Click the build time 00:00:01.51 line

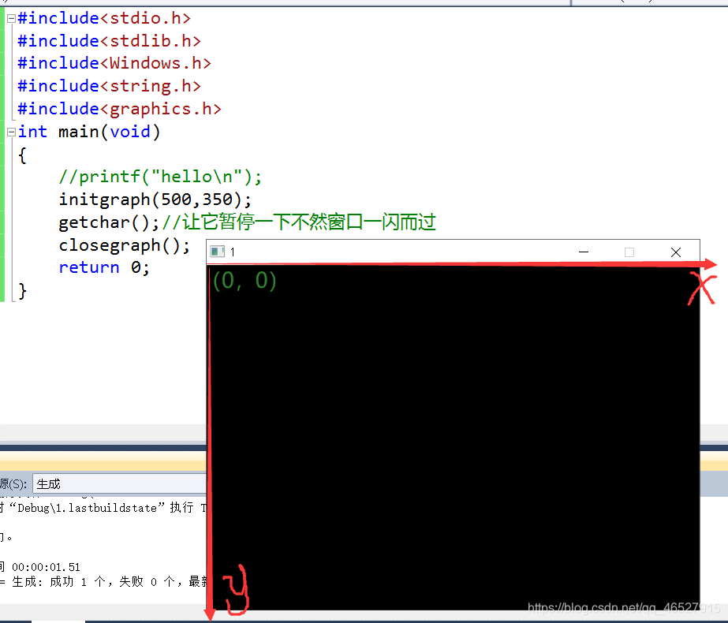pyautogui.click(x=41, y=567)
